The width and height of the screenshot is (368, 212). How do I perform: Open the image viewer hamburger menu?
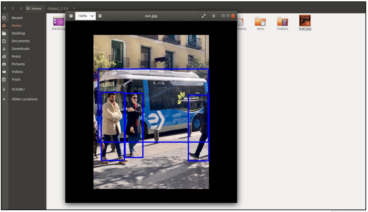point(214,16)
